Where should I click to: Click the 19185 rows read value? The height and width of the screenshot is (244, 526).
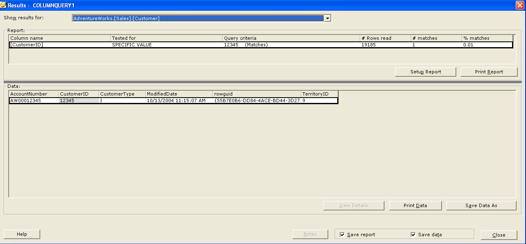click(x=386, y=45)
